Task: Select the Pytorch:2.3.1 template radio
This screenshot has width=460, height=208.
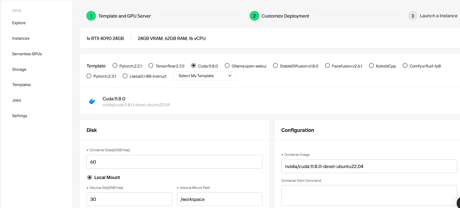Action: click(x=89, y=76)
